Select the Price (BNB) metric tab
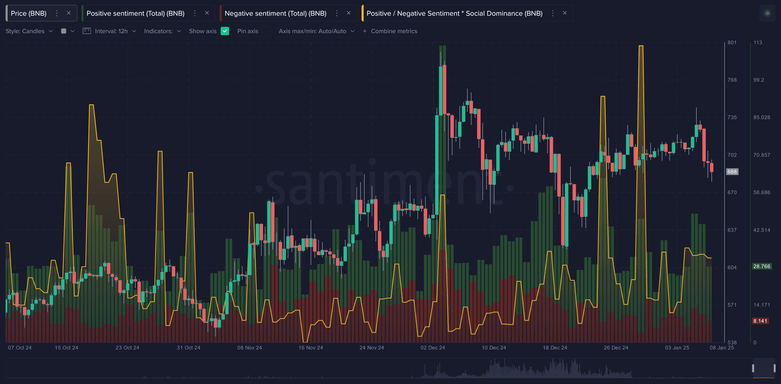781x384 pixels. click(29, 13)
